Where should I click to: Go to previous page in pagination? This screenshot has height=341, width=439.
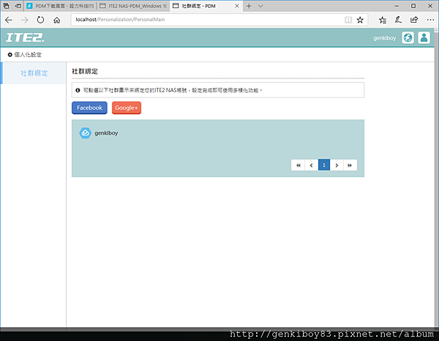pos(312,165)
